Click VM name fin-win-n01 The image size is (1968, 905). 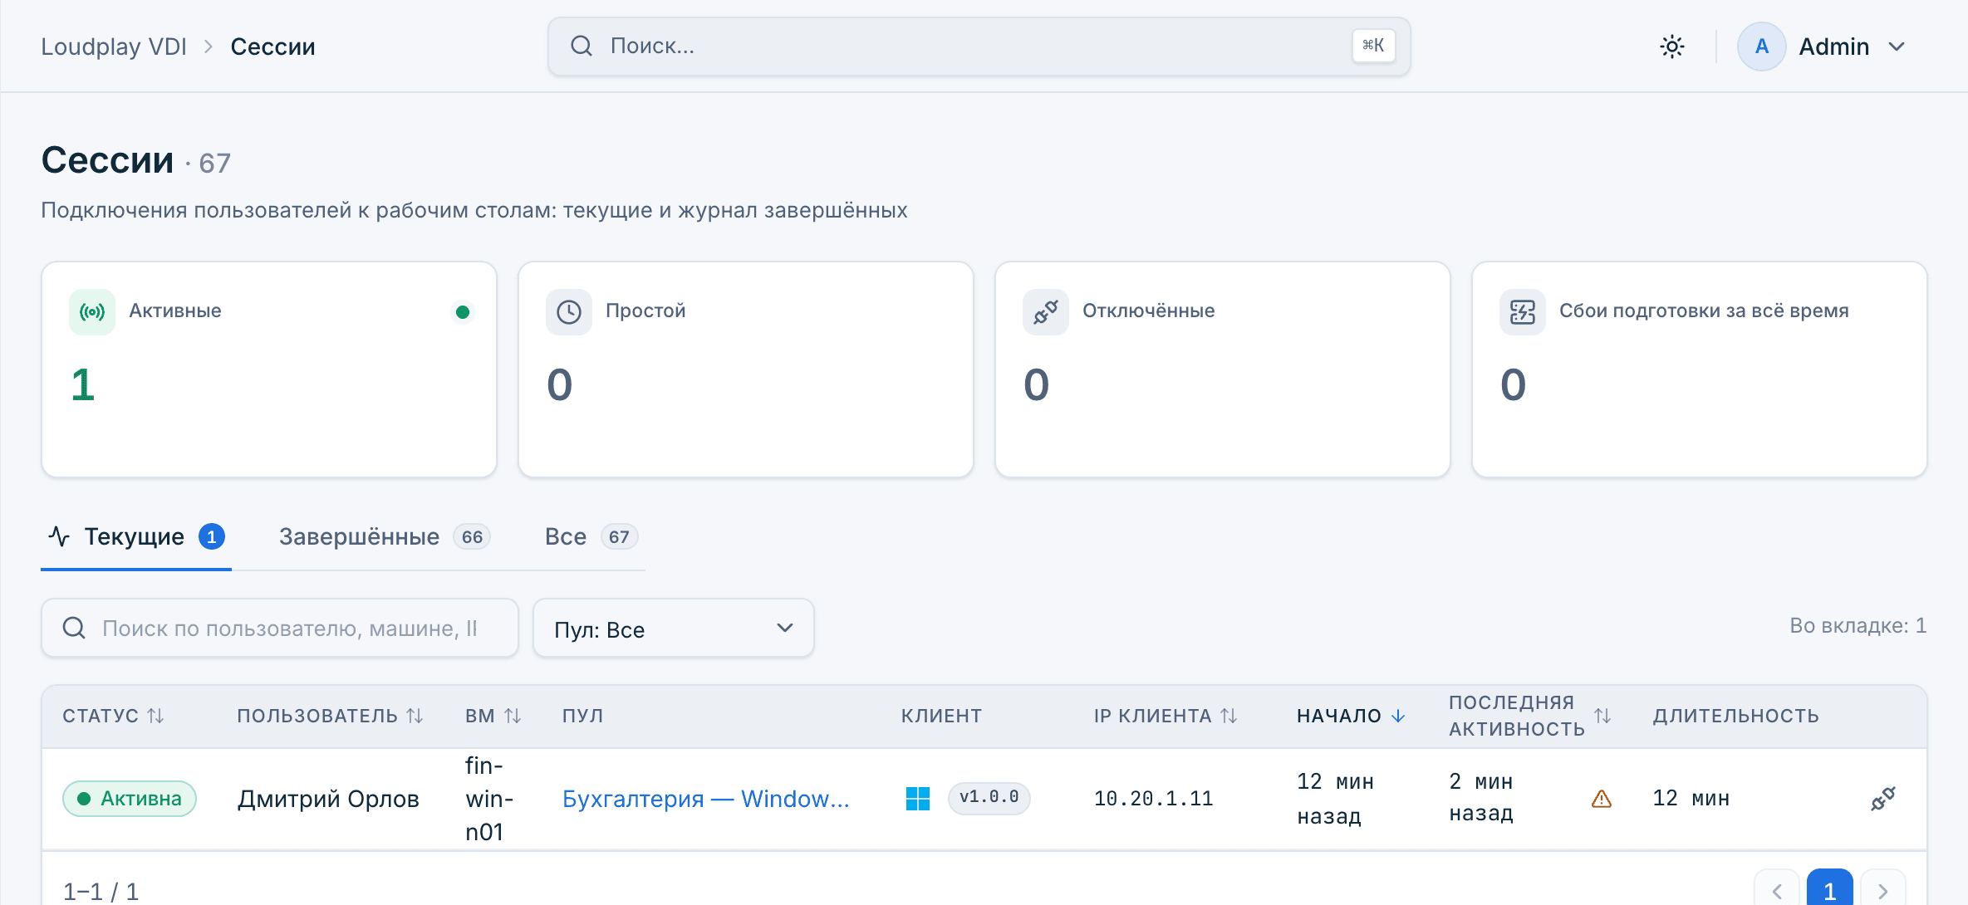tap(489, 799)
